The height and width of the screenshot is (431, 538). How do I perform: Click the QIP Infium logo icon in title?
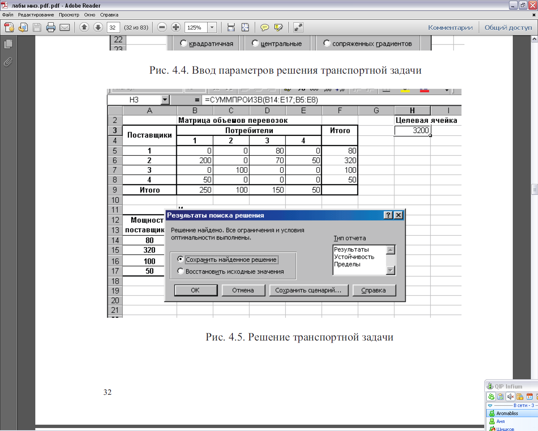(490, 386)
